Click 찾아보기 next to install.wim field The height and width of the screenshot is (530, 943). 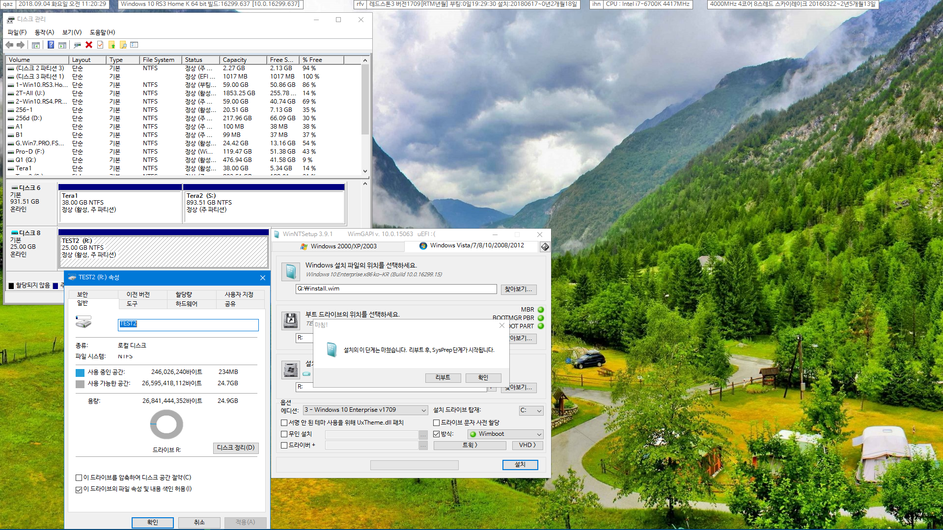click(519, 290)
